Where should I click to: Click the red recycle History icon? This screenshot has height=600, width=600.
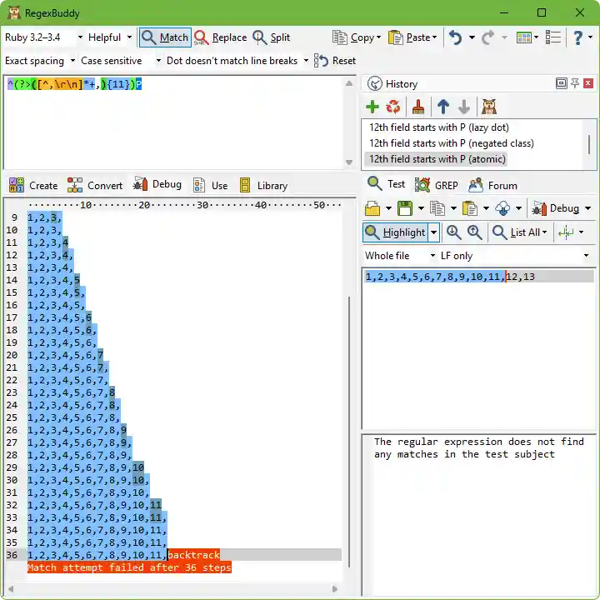pos(393,107)
